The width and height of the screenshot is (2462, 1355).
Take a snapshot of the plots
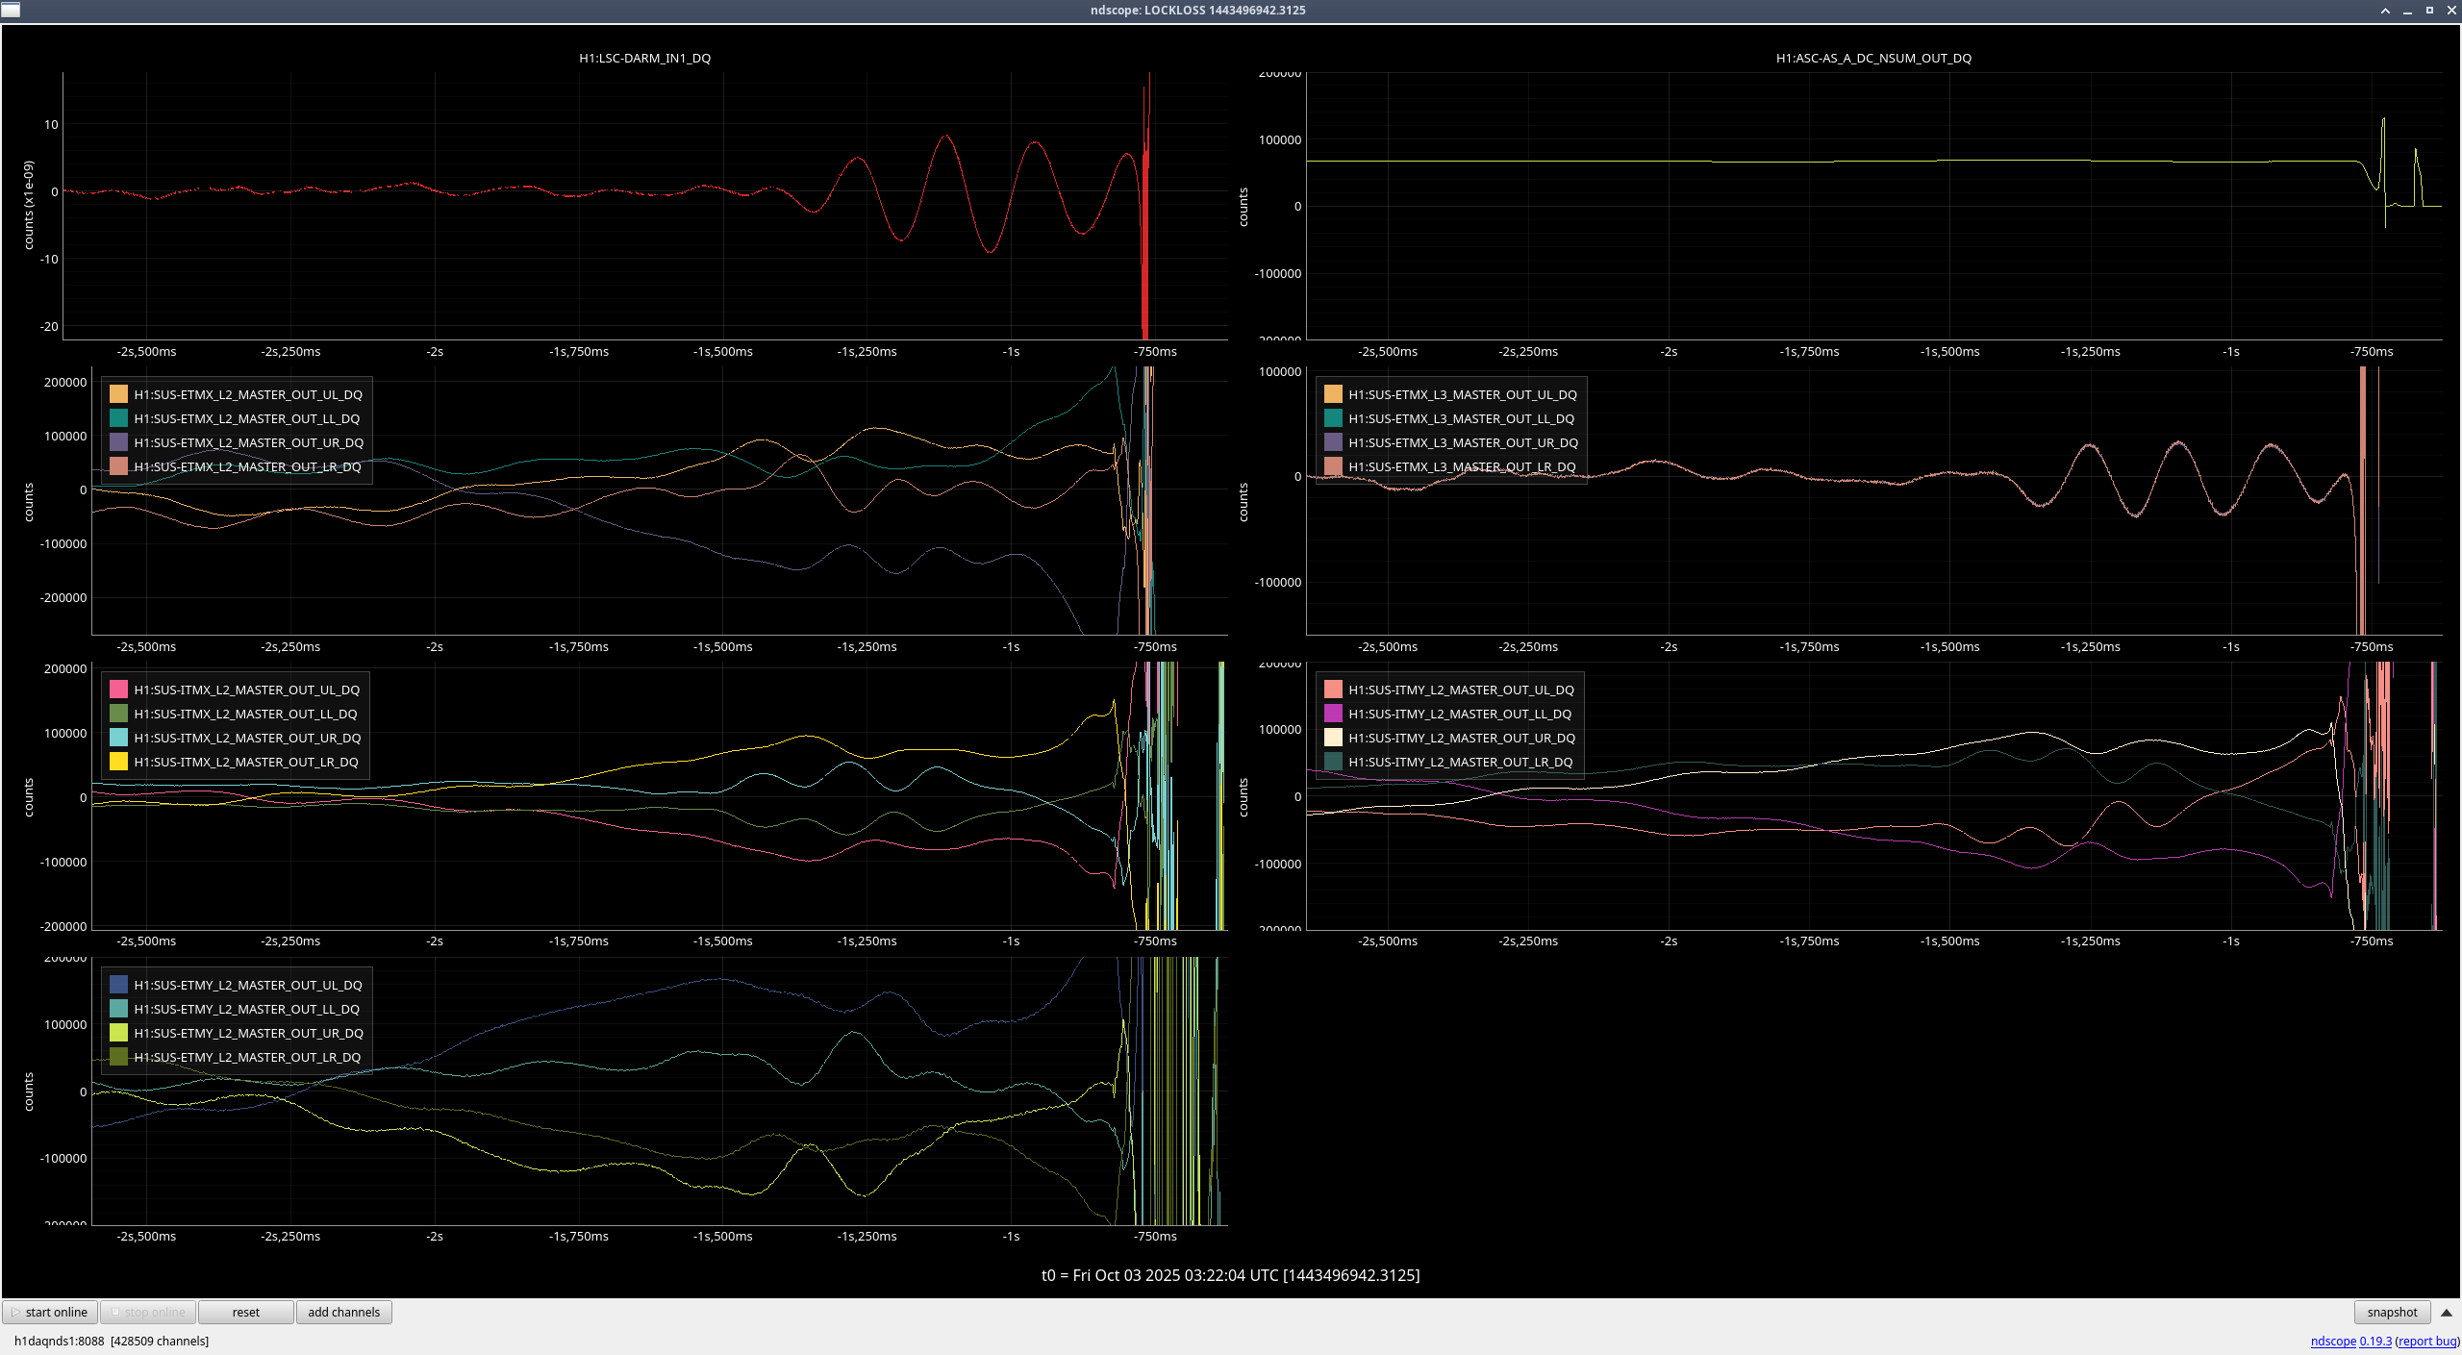[x=2391, y=1312]
